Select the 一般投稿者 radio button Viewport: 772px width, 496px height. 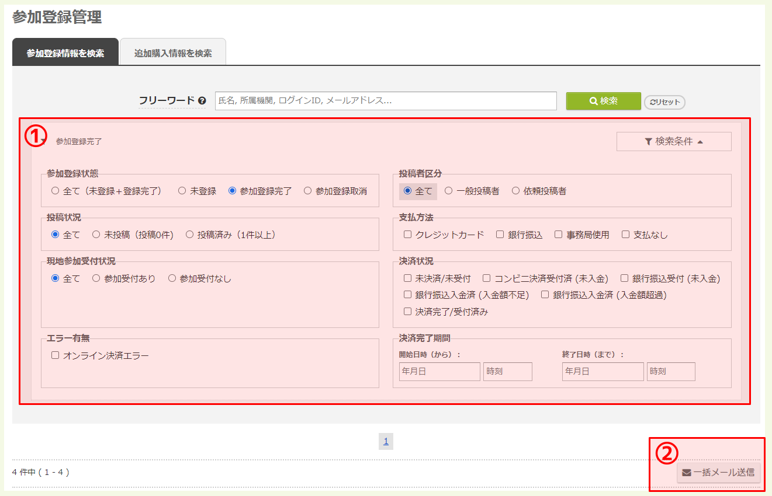pos(448,190)
